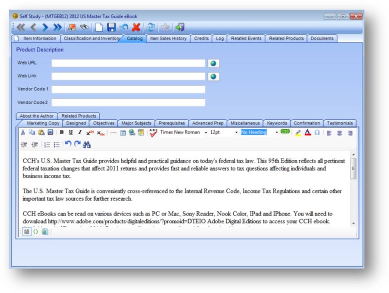Image resolution: width=389 pixels, height=293 pixels.
Task: Toggle the bulleted list
Action: (x=57, y=145)
